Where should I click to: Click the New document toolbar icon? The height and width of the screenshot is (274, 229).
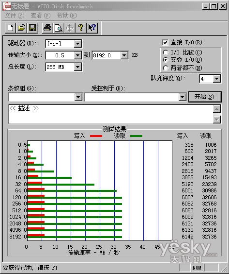(x=11, y=28)
